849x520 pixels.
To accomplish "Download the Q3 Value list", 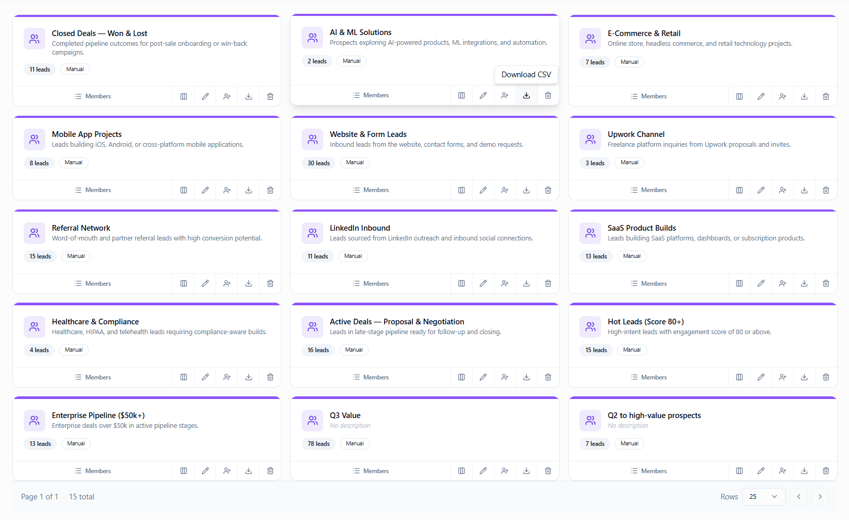I will [526, 471].
